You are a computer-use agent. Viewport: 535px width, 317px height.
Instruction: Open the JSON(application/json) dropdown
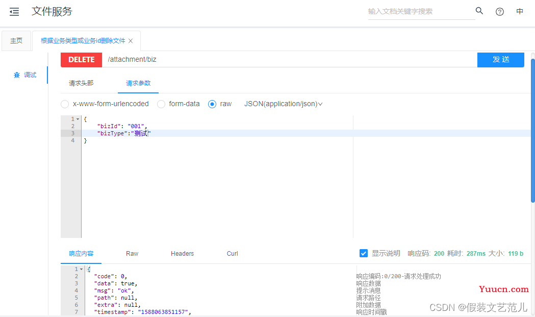point(283,104)
